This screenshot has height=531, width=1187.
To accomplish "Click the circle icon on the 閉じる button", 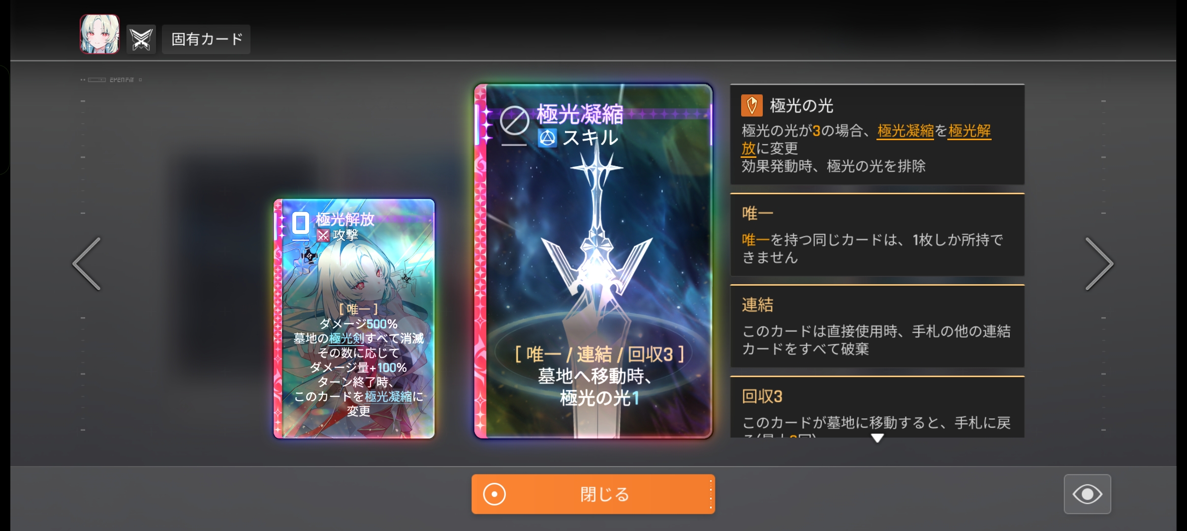I will point(495,494).
